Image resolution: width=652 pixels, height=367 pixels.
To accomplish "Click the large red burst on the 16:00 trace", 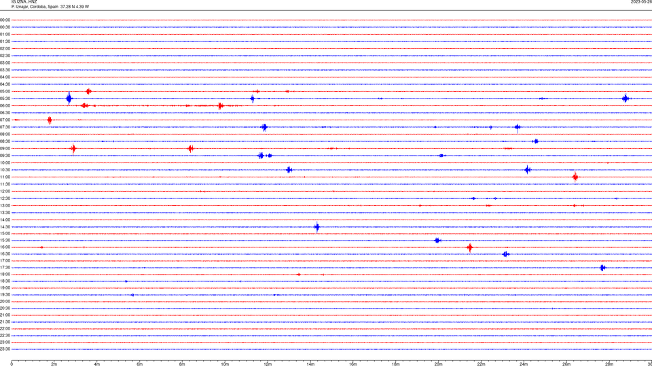I will point(470,247).
